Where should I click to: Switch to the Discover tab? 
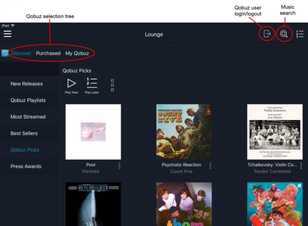tap(21, 53)
